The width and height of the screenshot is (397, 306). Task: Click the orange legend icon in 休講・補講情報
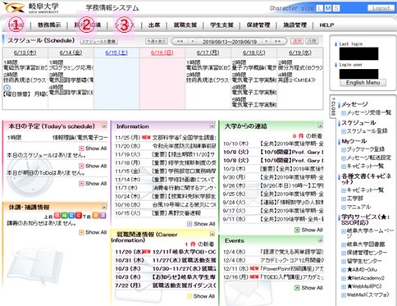[95, 216]
